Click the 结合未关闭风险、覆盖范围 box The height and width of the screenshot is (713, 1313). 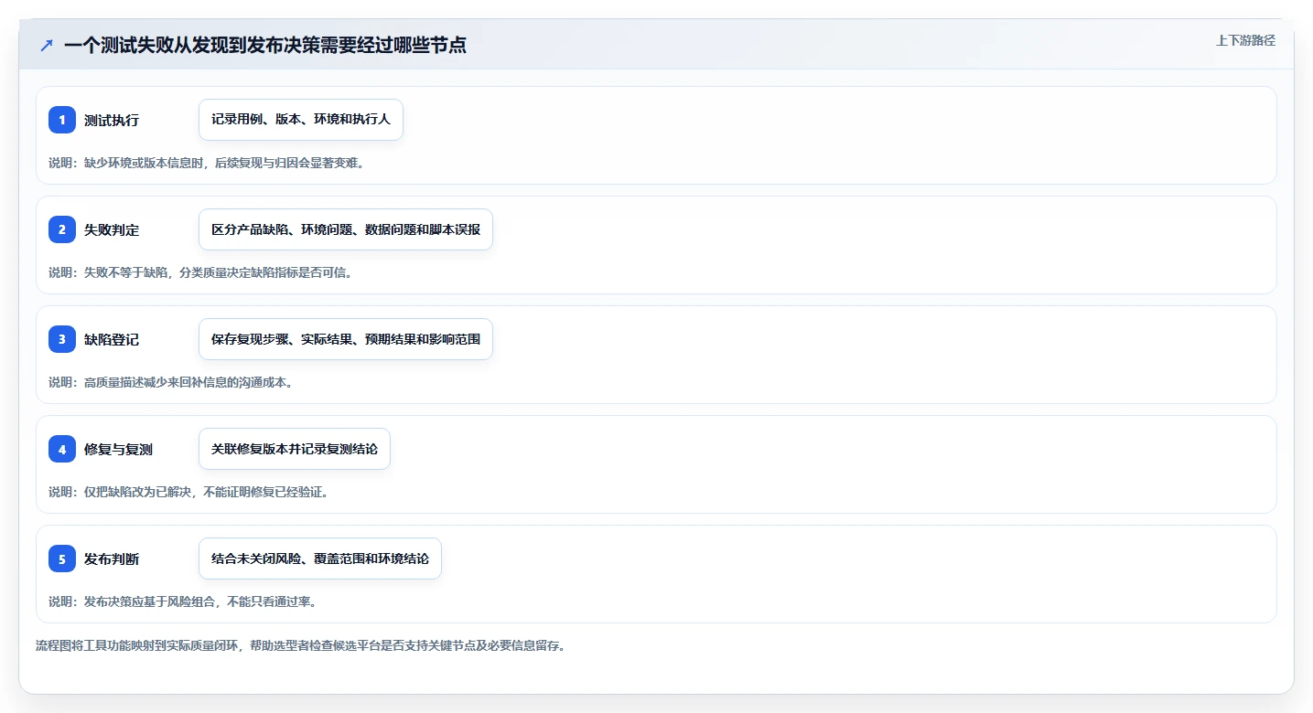click(320, 559)
